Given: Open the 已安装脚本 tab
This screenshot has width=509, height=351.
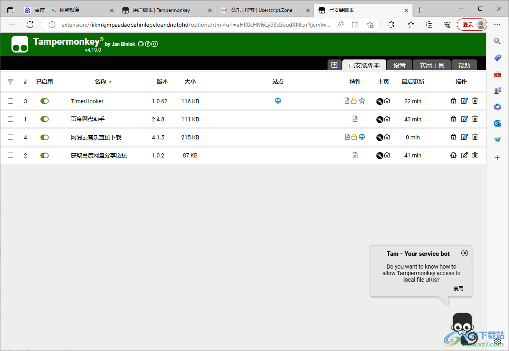Looking at the screenshot, I should click(364, 65).
